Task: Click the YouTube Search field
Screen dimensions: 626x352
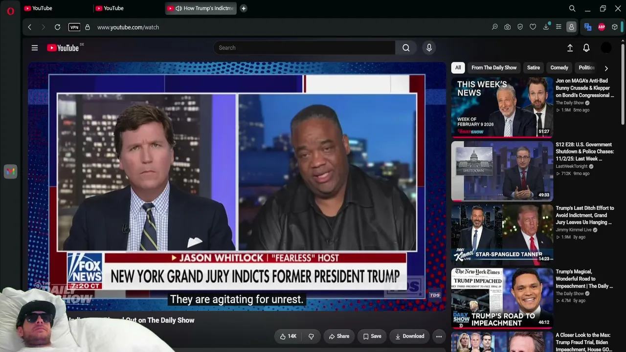Action: coord(304,48)
